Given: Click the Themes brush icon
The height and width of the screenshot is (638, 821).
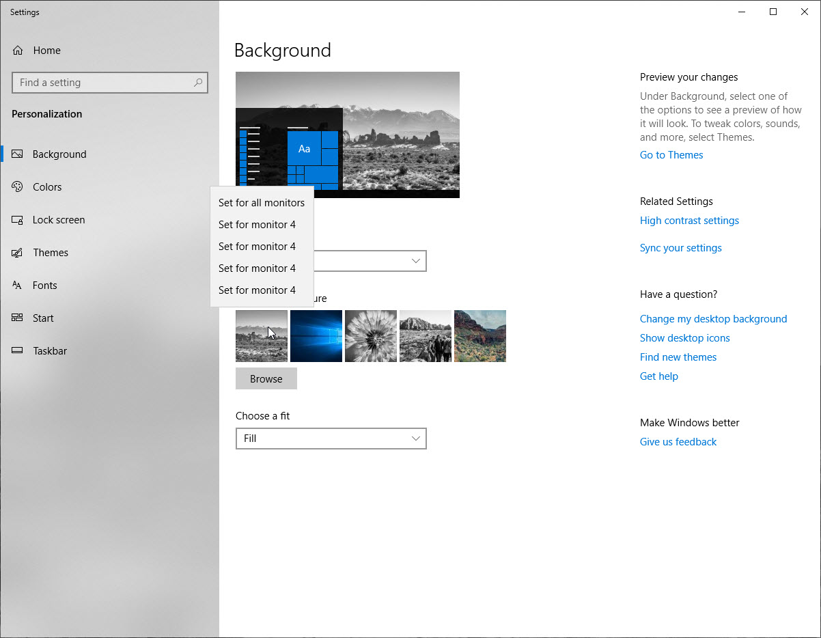Looking at the screenshot, I should point(18,253).
